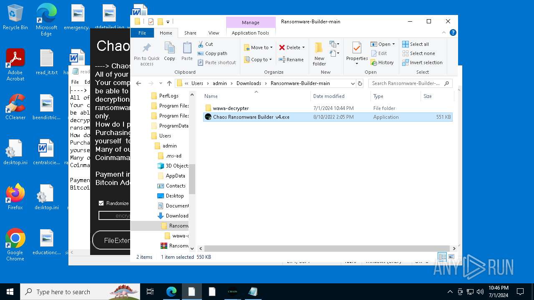Open Delete dropdown arrow
Viewport: 534px width, 300px height.
303,47
